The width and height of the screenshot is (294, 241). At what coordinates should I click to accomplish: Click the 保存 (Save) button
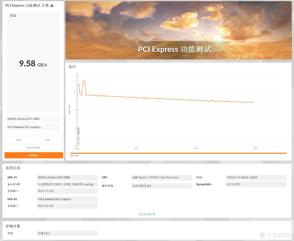(x=48, y=140)
